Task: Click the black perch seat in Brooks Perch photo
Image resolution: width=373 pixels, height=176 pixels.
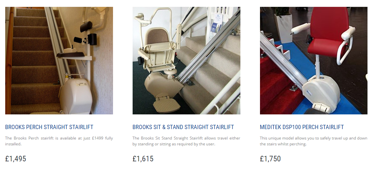Action: [71, 55]
